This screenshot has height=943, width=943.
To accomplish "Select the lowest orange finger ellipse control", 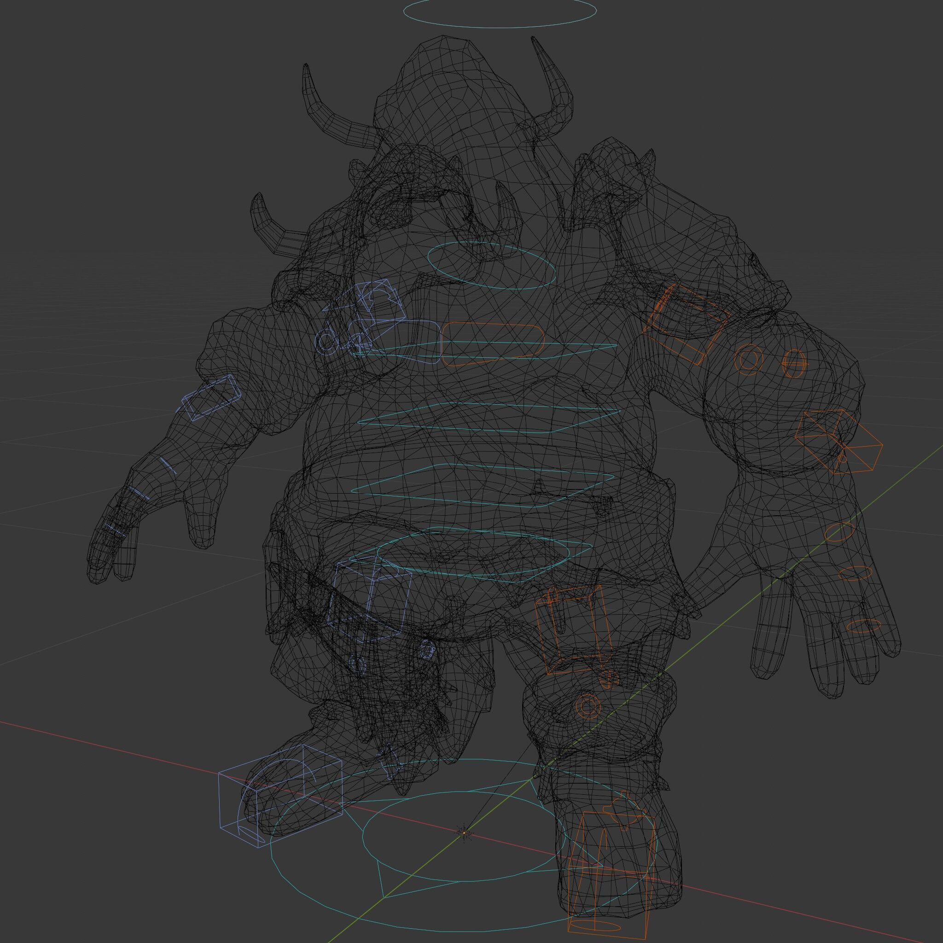I will tap(863, 626).
